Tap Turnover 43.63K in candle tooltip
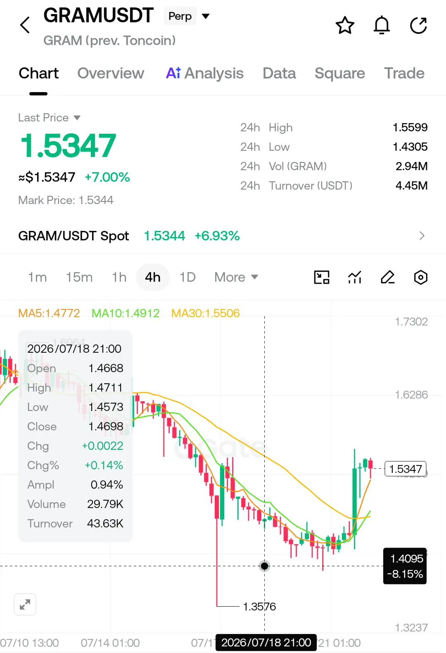Viewport: 446px width, 653px height. 75,523
